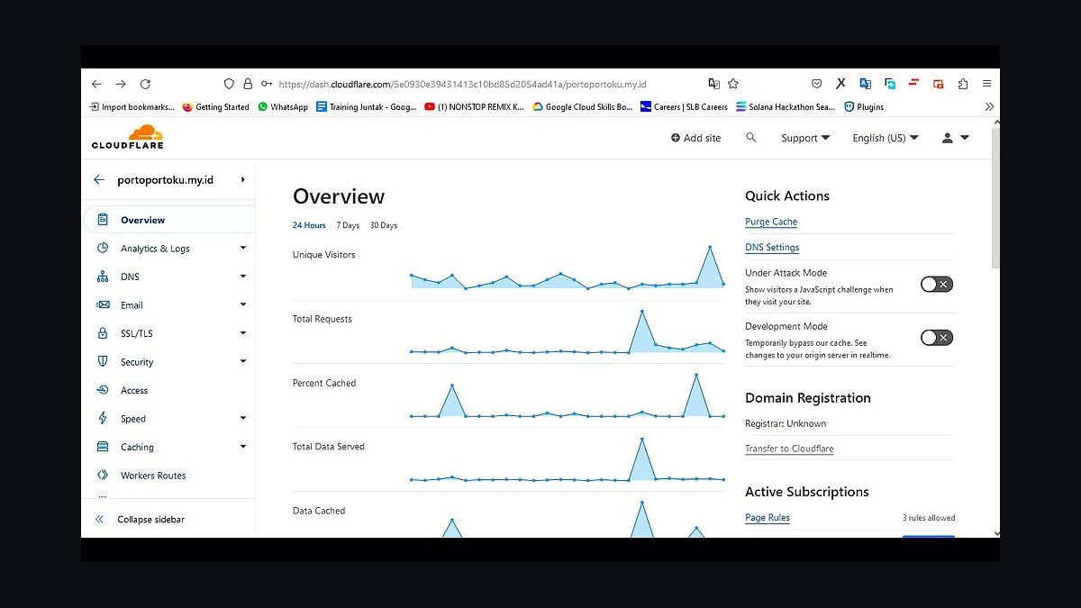This screenshot has height=608, width=1081.
Task: Open the English (US) language dropdown
Action: (x=886, y=138)
